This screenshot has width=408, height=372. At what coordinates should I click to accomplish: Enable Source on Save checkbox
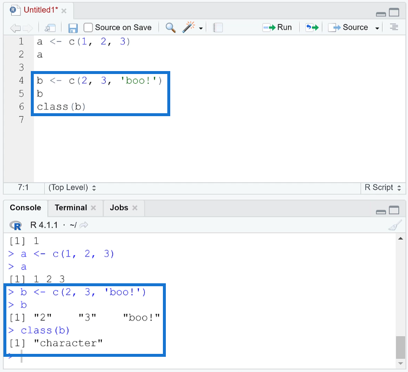(x=88, y=27)
